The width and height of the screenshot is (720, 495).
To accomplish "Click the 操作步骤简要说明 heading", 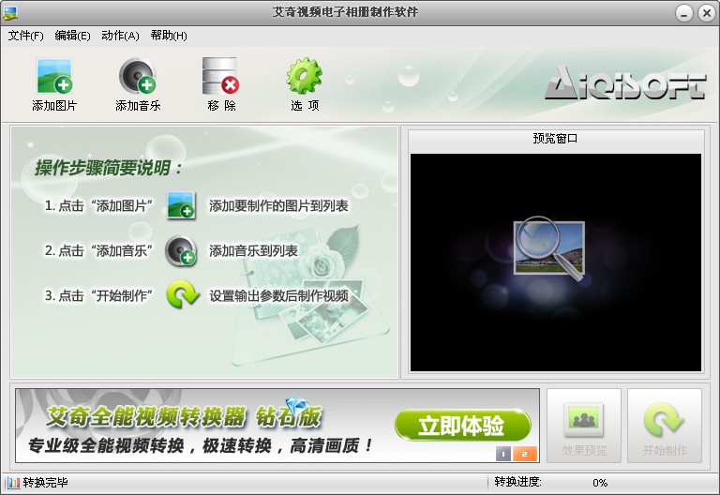I will pyautogui.click(x=109, y=168).
